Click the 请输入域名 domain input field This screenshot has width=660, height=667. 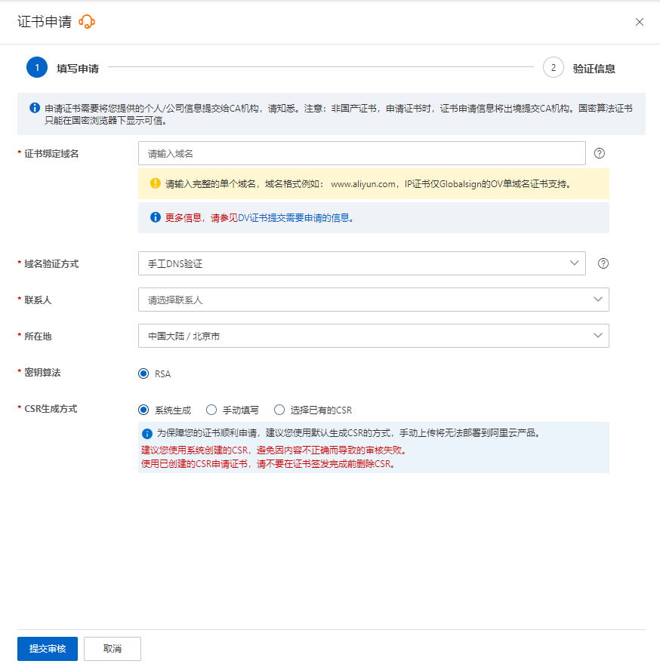(362, 153)
